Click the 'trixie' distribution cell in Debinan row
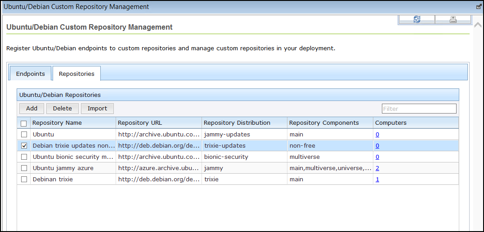 click(244, 179)
